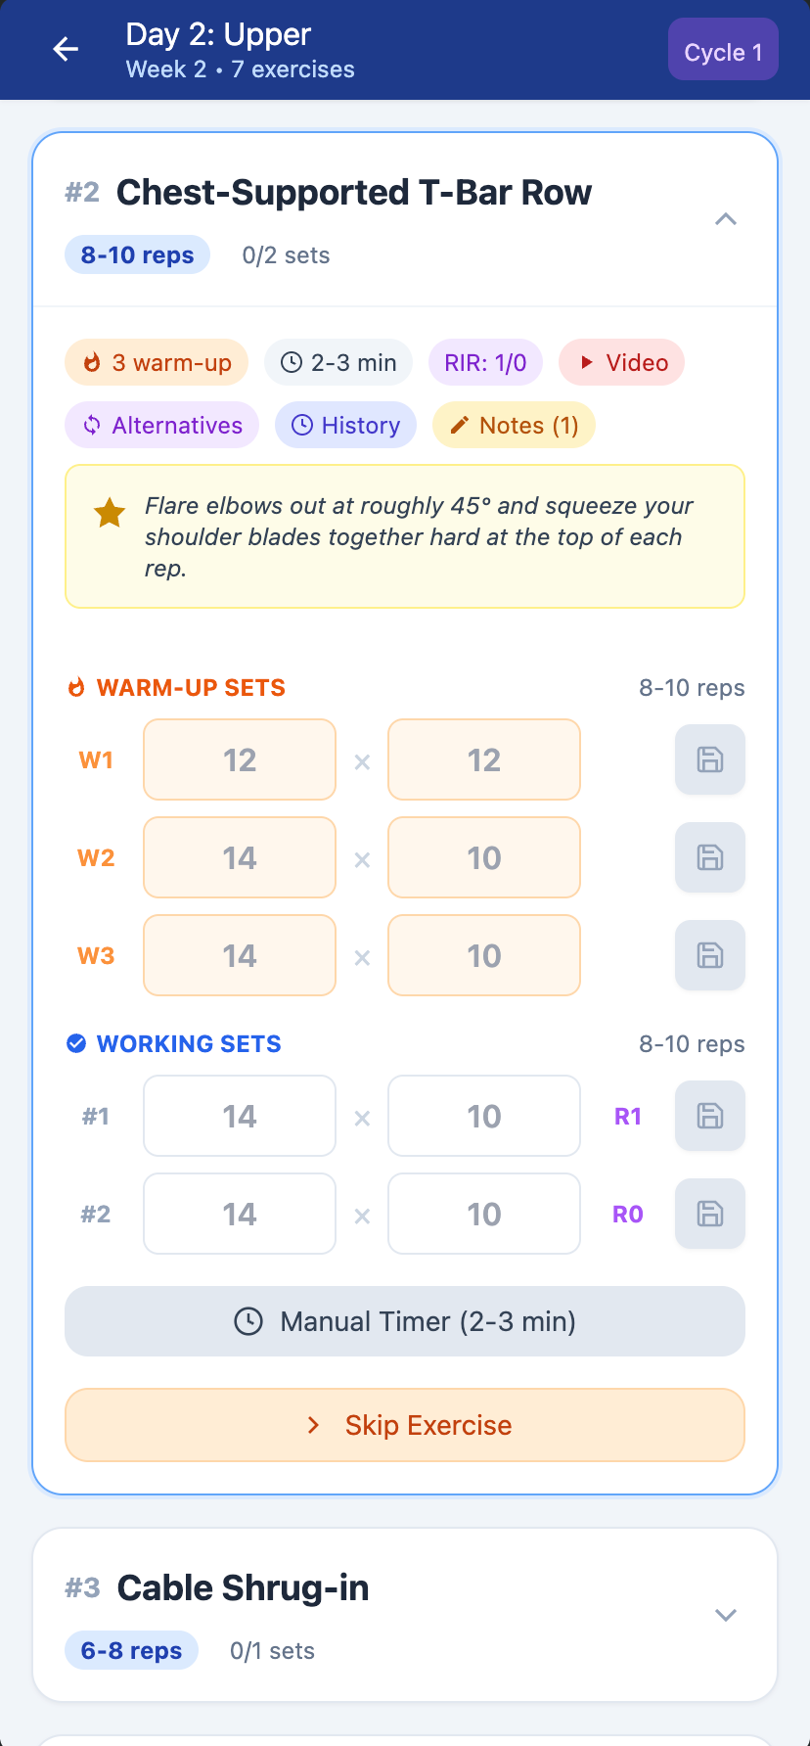Open the Cycle 1 selector
The height and width of the screenshot is (1746, 810).
(723, 52)
